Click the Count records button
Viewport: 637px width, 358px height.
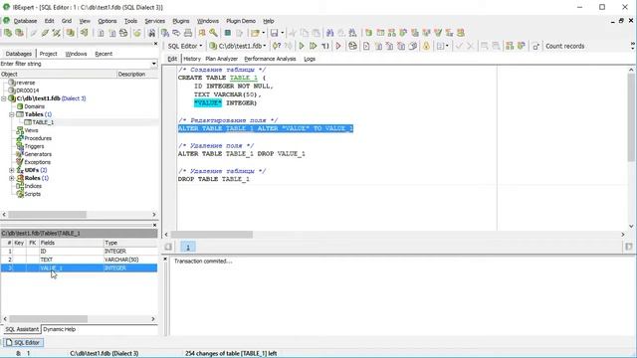(564, 47)
